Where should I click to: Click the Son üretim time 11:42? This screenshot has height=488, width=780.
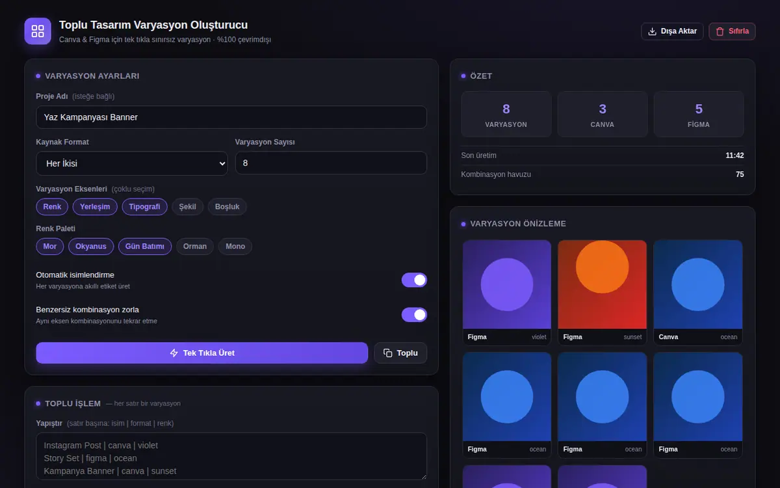[734, 156]
